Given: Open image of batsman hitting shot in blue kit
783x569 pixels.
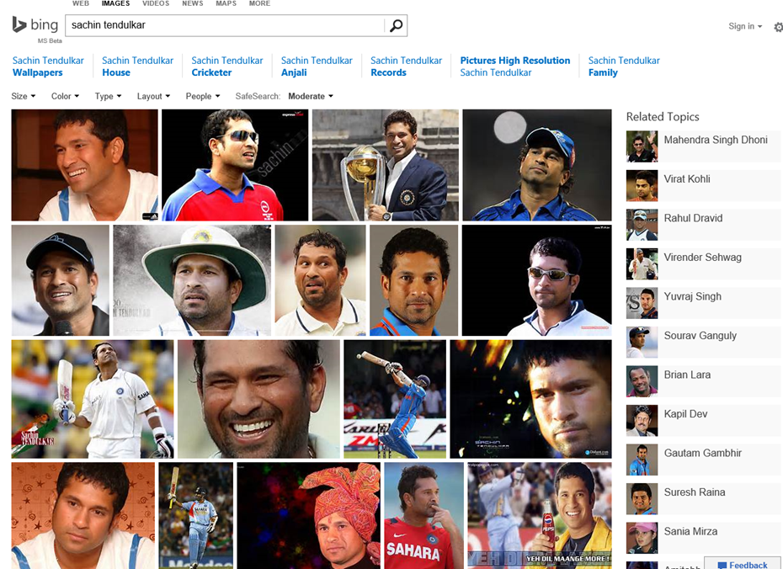Looking at the screenshot, I should click(x=395, y=399).
